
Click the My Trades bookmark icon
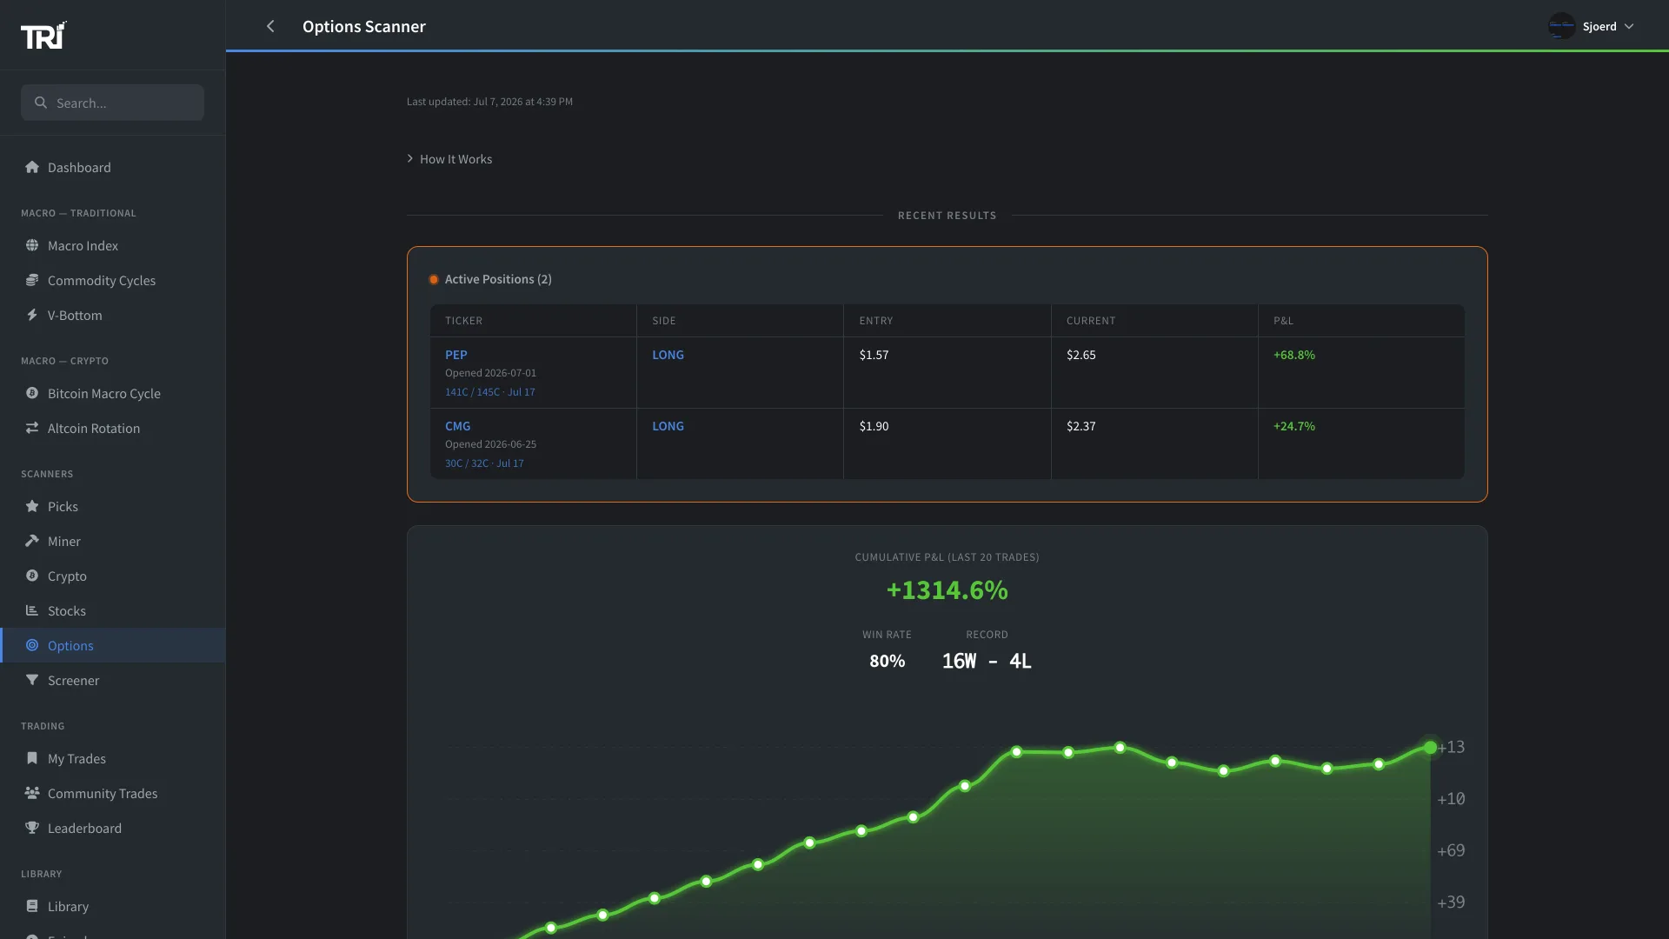[x=32, y=758]
